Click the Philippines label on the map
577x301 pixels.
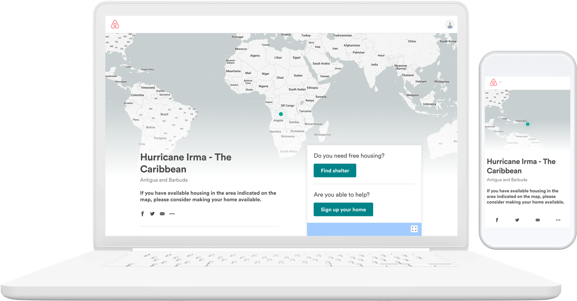[442, 82]
